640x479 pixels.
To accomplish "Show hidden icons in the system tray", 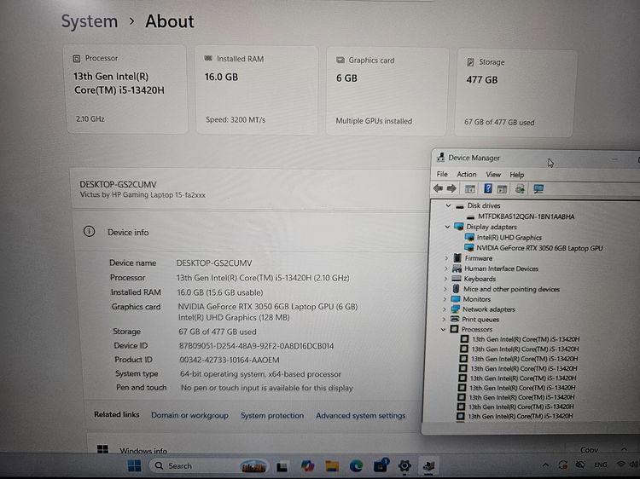I will 545,465.
